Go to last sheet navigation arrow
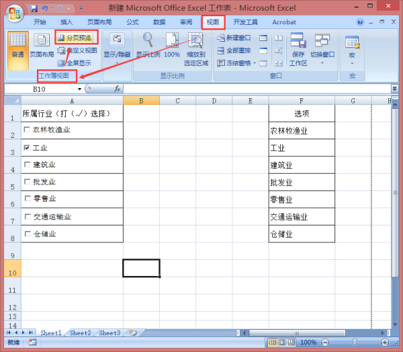 click(x=31, y=332)
